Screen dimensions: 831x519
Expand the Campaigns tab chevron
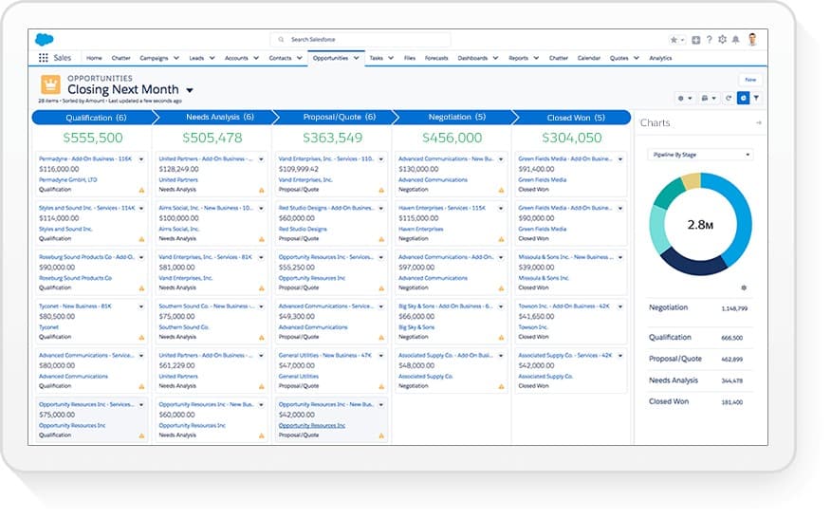point(175,58)
